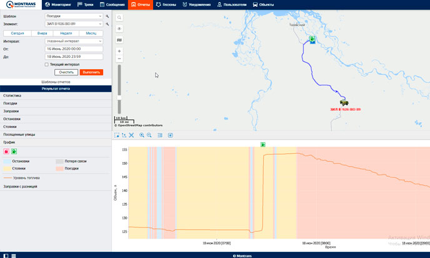The image size is (430, 258).
Task: Click wrench icon next to Шаблон
Action: (107, 16)
